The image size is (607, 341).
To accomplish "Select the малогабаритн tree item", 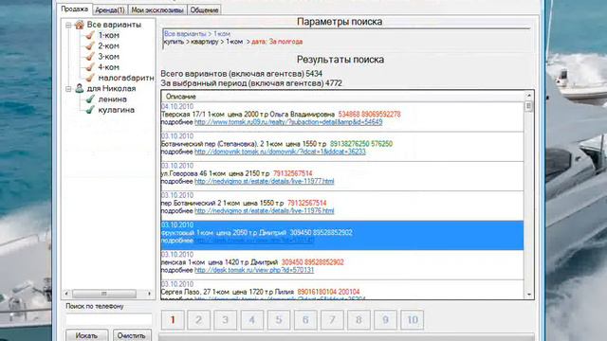I will (126, 78).
